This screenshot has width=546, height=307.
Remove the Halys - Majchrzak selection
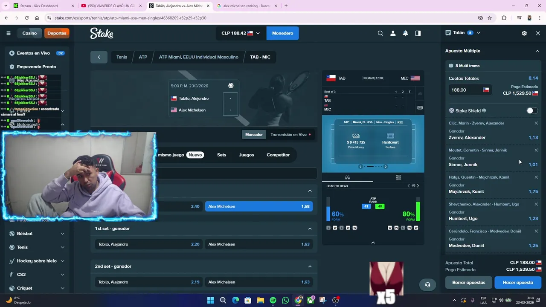536,177
